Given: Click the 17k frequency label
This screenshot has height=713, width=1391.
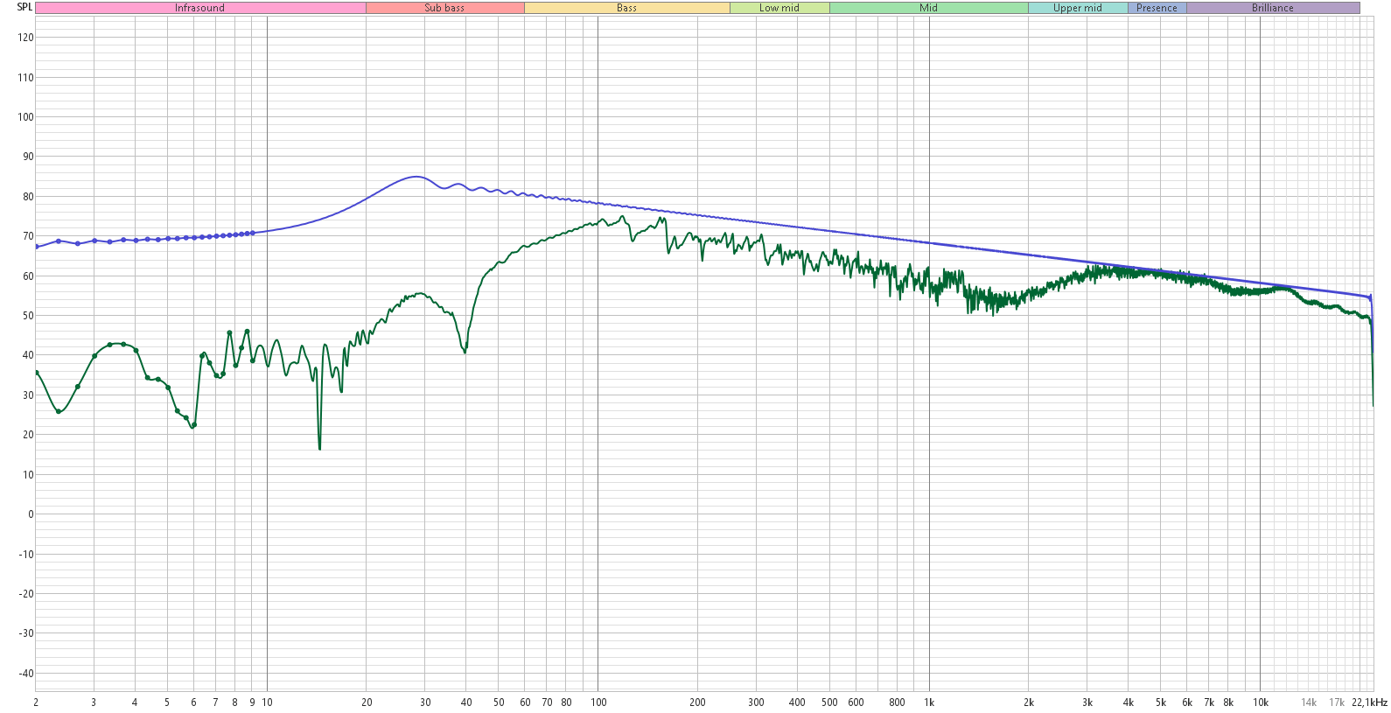Looking at the screenshot, I should (1337, 703).
